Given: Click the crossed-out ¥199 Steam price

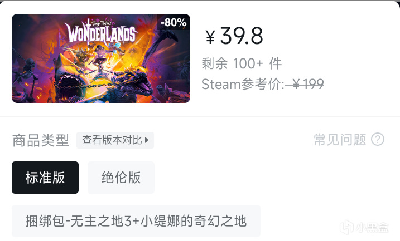Looking at the screenshot, I should coord(305,84).
